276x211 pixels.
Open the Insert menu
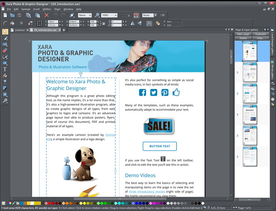click(36, 9)
